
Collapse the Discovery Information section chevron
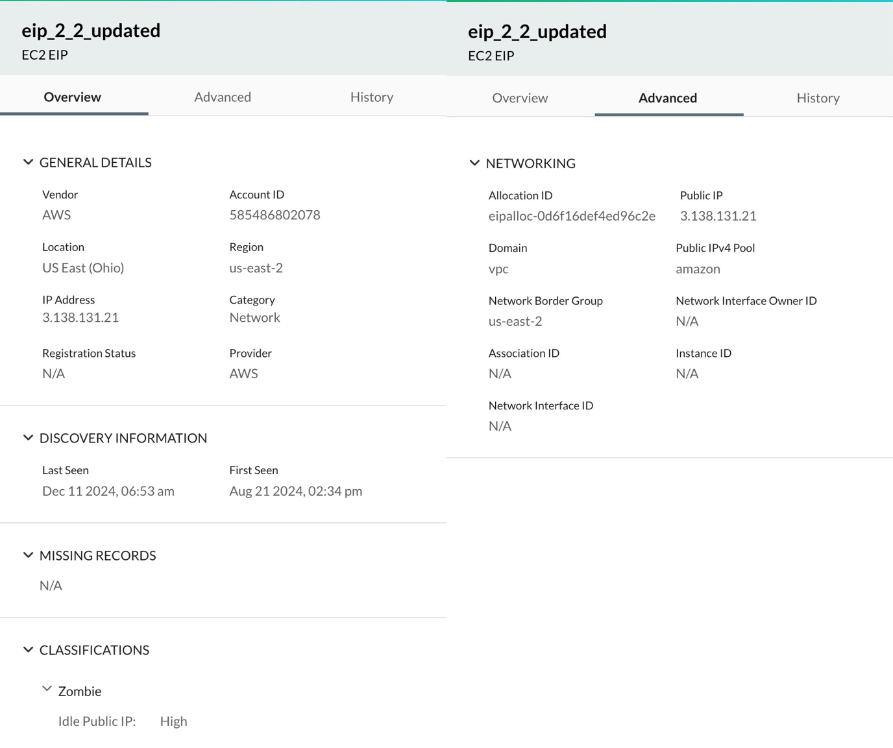28,438
